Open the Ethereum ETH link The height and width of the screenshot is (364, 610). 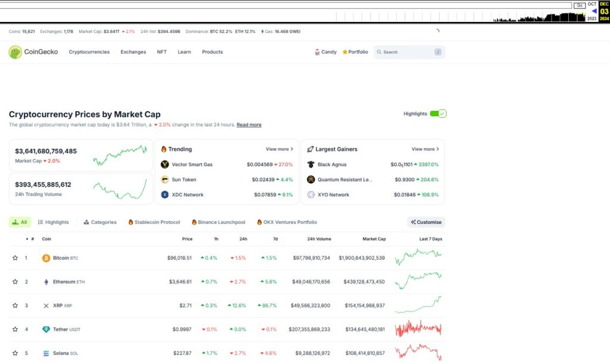(69, 282)
